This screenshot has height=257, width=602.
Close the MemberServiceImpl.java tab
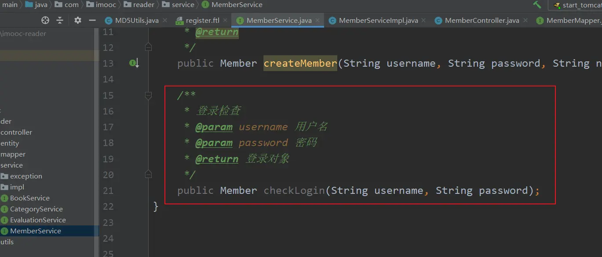pos(423,20)
